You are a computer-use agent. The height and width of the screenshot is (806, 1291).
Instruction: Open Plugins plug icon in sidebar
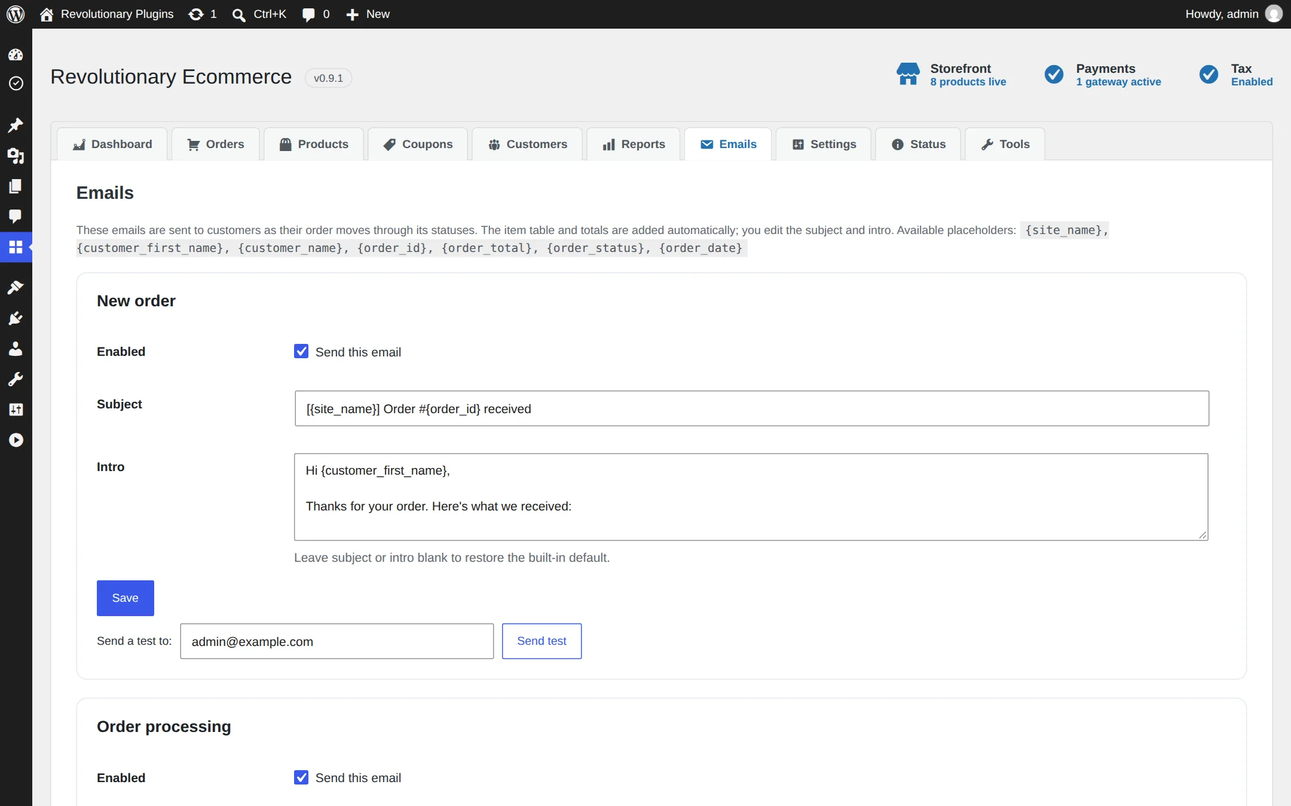pos(16,318)
